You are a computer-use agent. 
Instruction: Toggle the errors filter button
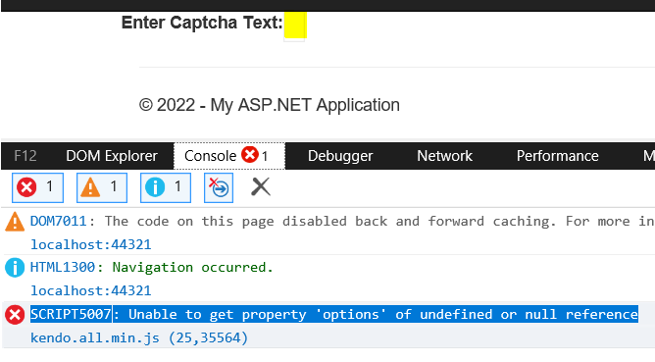pos(37,187)
